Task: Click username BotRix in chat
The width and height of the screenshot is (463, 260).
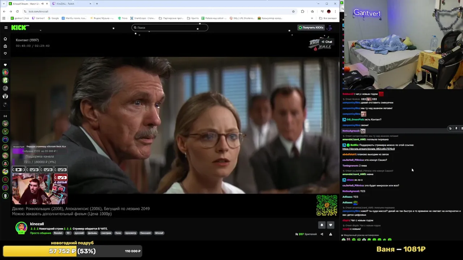Action: pyautogui.click(x=354, y=145)
